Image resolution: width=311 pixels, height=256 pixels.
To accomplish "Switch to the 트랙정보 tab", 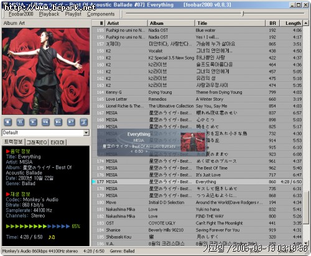I will [x=13, y=142].
